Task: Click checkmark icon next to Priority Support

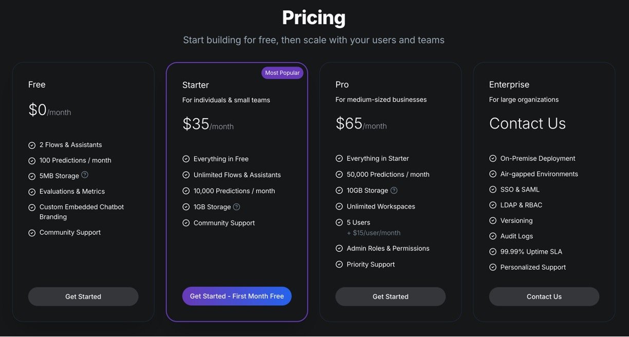Action: point(339,265)
